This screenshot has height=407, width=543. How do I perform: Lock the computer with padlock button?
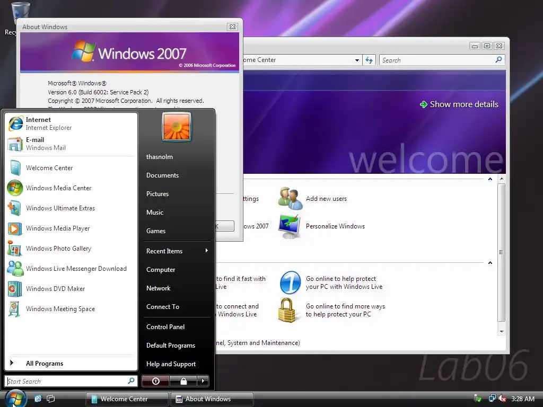pyautogui.click(x=183, y=381)
